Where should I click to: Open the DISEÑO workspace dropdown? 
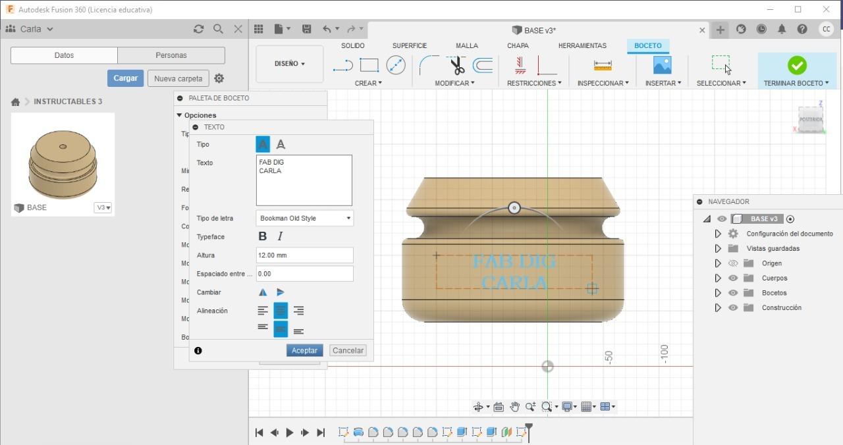coord(290,64)
